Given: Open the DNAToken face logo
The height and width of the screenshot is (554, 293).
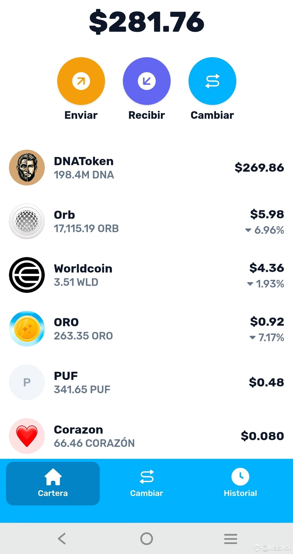Looking at the screenshot, I should click(x=27, y=168).
